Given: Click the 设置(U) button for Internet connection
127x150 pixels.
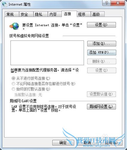Looking at the screenshot, I should (x=101, y=25).
